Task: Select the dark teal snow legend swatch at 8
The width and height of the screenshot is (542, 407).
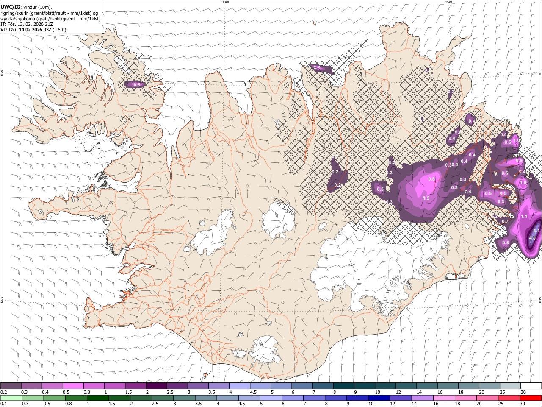Action: [344, 386]
